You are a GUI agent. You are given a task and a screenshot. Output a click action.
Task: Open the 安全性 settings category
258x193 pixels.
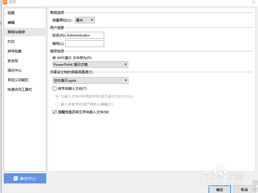25,61
